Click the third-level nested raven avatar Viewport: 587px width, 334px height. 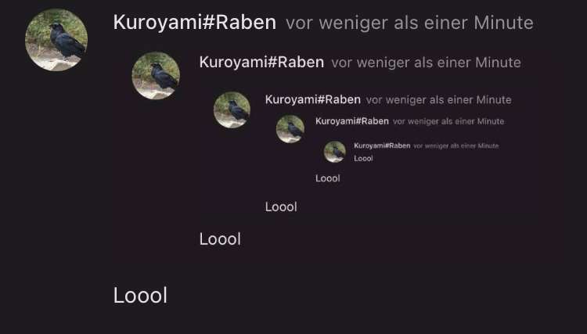pyautogui.click(x=232, y=110)
